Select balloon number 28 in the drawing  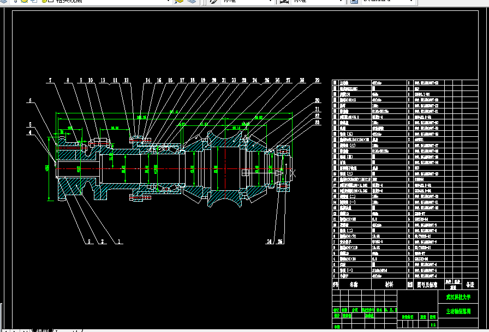pos(302,80)
